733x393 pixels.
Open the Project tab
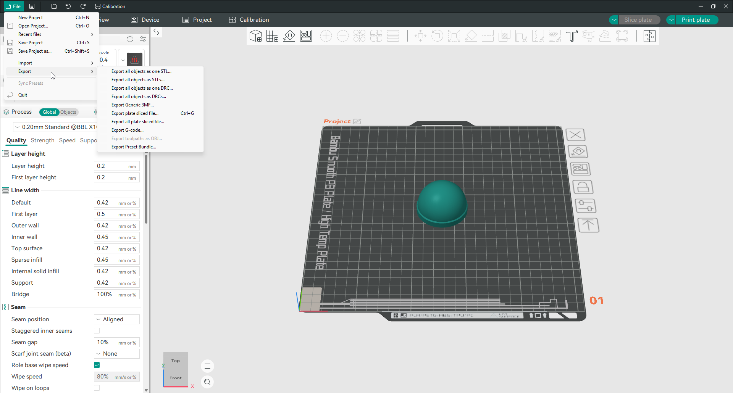click(197, 20)
